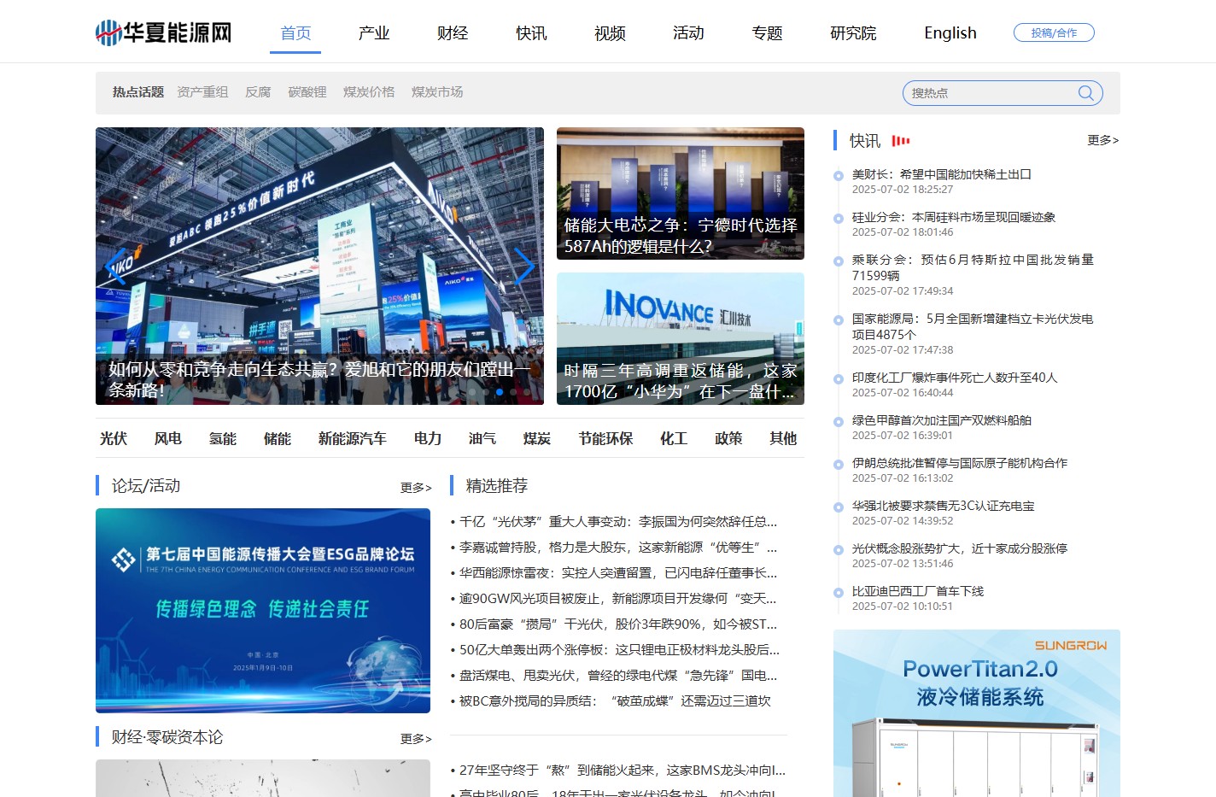Screen dimensions: 1216x797
Task: Open recommended article 50亿大单轰出两个涨停板
Action: pos(619,649)
